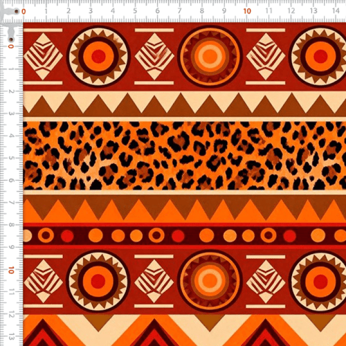Click the number 12 on horizontal ruler
The image size is (346, 346).
tap(291, 10)
